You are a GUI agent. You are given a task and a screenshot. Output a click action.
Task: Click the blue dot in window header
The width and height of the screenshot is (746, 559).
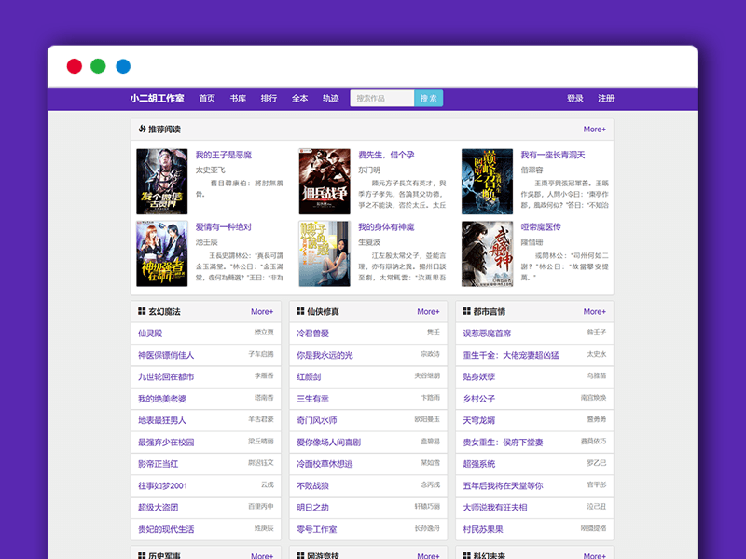(x=123, y=66)
